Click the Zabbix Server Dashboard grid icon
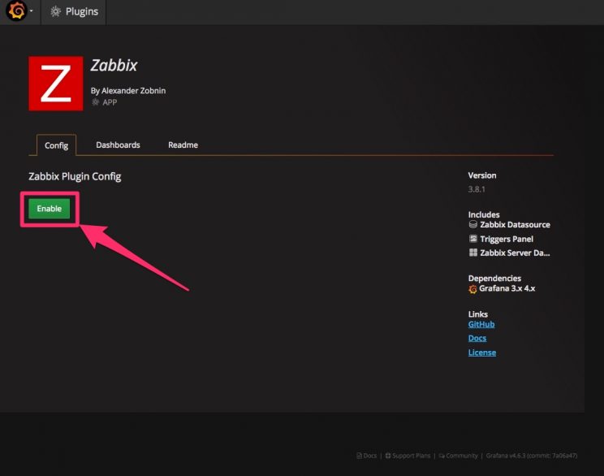 (473, 253)
